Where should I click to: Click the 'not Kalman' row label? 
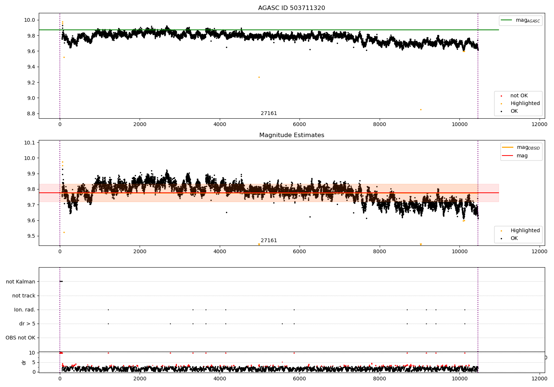pos(21,282)
